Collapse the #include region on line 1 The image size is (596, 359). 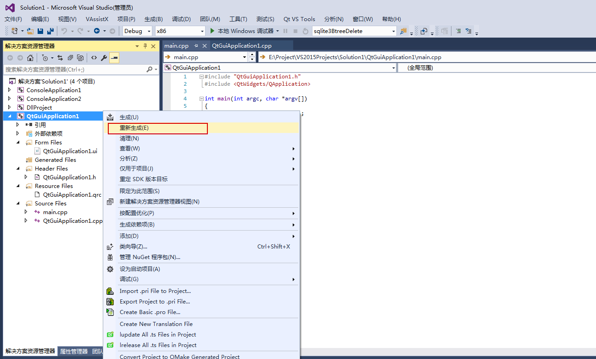[x=201, y=77]
